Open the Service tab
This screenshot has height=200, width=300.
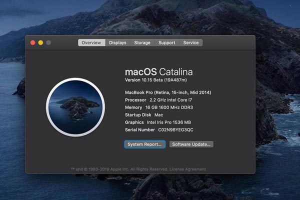[191, 42]
